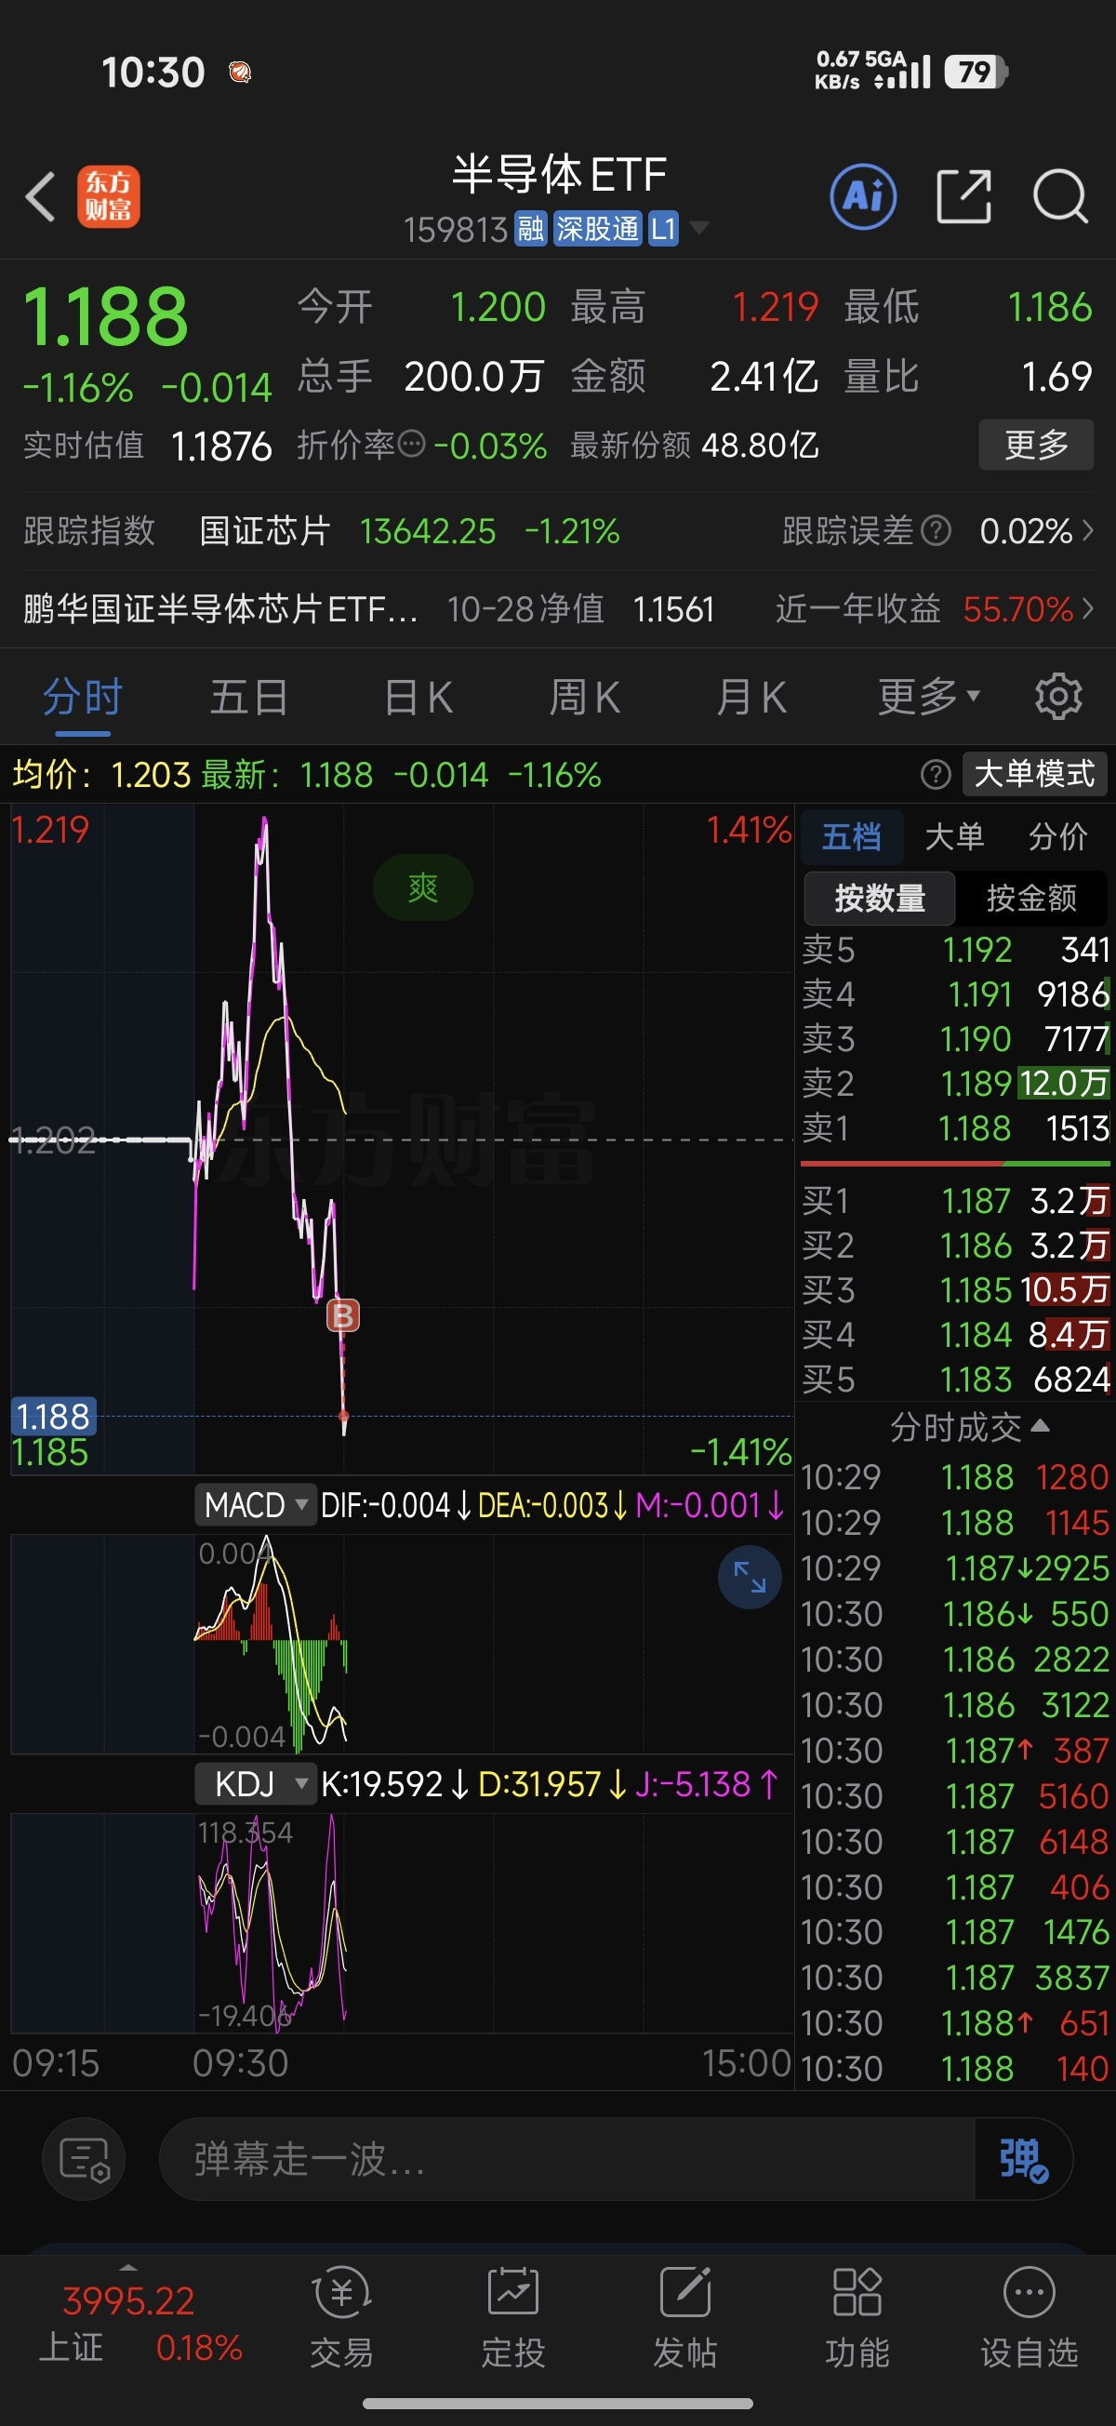Select 按金额 display mode
The image size is (1116, 2426).
1031,898
